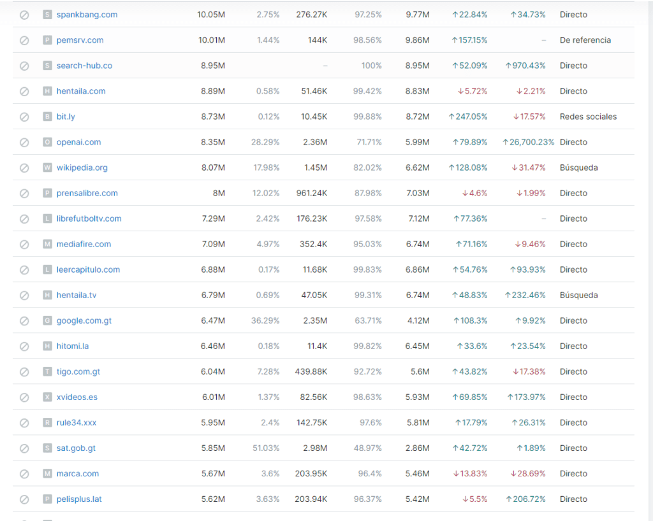The image size is (653, 521).
Task: Click the 352.4K value for mediafire.com
Action: tap(313, 244)
